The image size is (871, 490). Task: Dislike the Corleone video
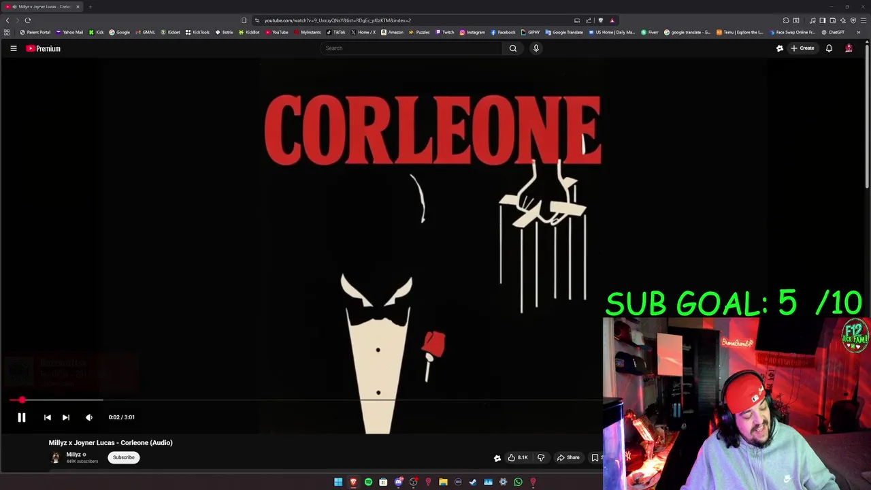tap(541, 457)
